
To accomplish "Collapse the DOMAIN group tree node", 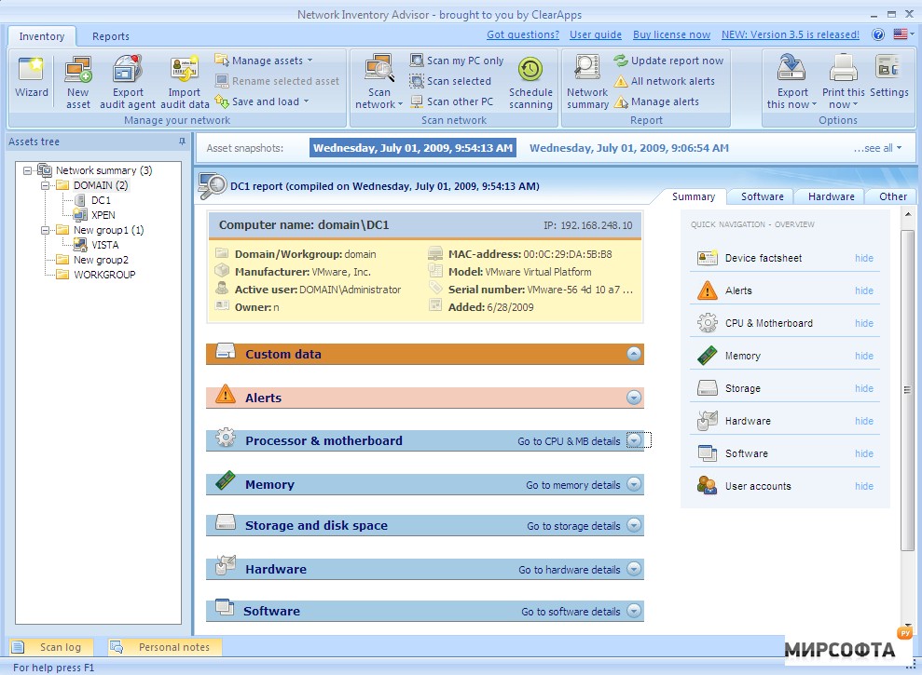I will click(x=45, y=185).
